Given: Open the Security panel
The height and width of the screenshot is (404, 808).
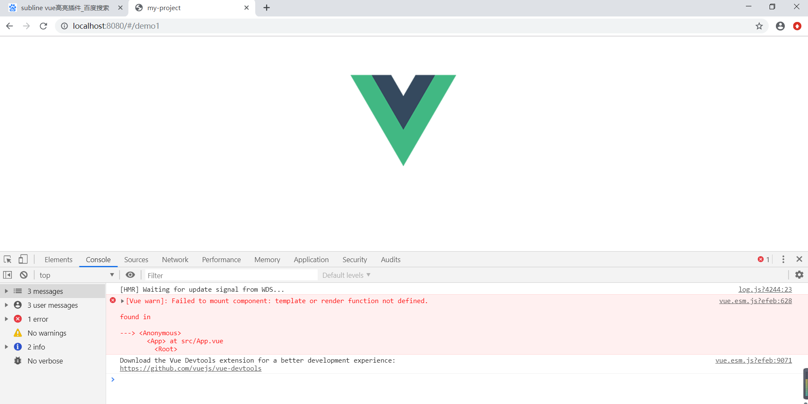Looking at the screenshot, I should point(355,260).
